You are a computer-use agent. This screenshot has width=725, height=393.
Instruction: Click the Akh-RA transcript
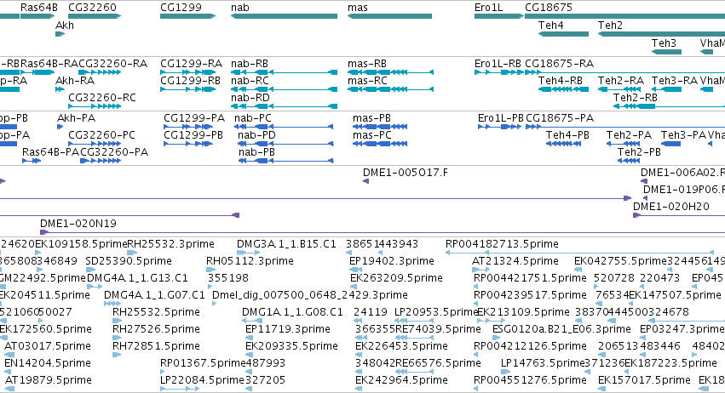pyautogui.click(x=60, y=89)
